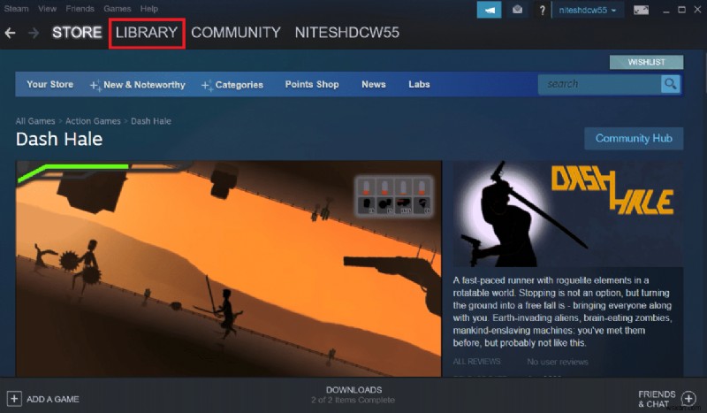Open the Friends menu

click(x=80, y=9)
